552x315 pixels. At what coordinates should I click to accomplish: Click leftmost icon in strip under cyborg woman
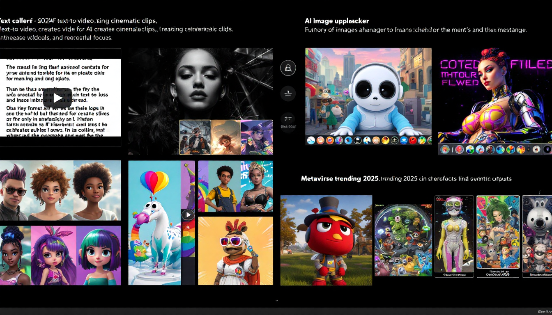click(445, 149)
